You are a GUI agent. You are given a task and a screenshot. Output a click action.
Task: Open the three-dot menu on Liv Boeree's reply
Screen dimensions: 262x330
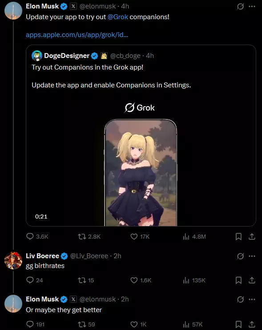tap(252, 256)
